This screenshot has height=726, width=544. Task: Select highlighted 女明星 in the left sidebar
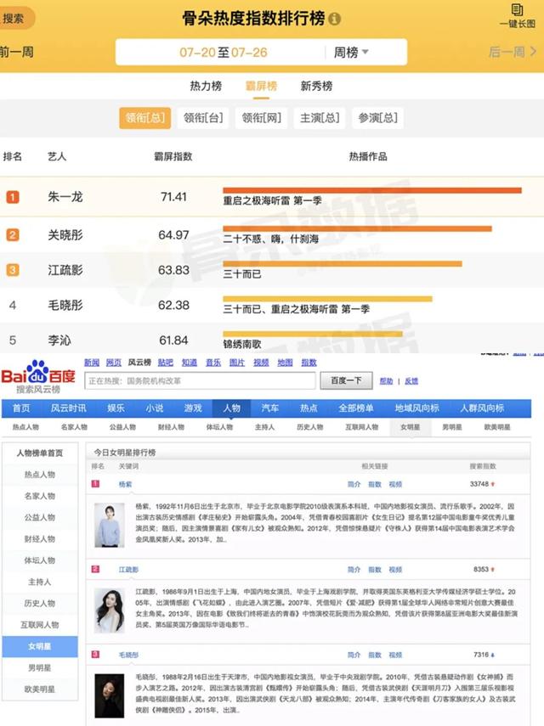point(40,646)
